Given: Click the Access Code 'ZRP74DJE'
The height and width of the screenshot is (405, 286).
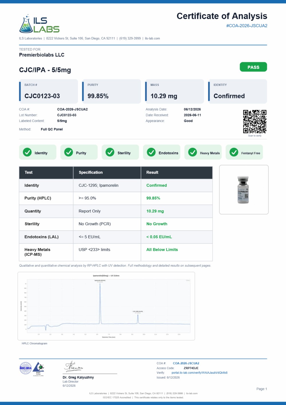Looking at the screenshot, I should click(191, 368).
